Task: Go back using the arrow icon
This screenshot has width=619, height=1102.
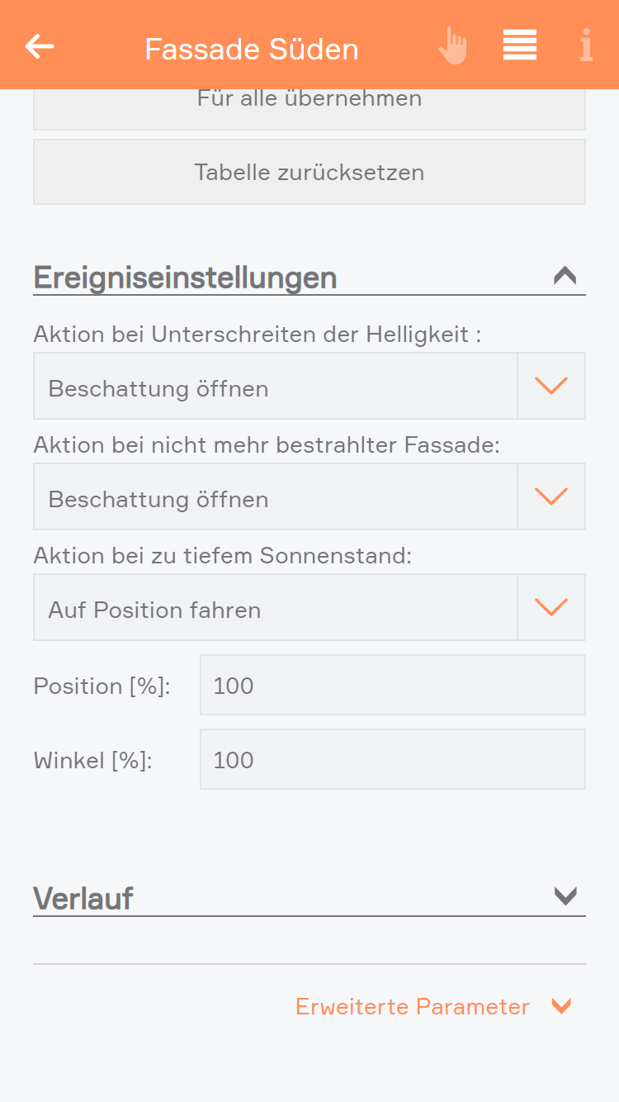Action: click(40, 47)
